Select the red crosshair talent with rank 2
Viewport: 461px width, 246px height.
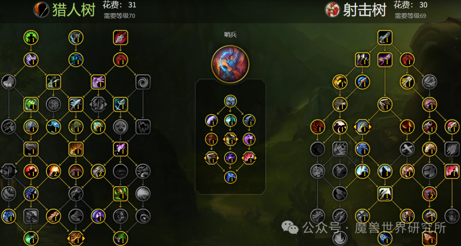(429, 194)
